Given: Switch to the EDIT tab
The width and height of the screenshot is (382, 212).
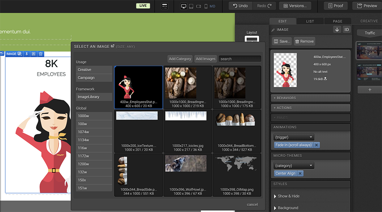Looking at the screenshot, I should (283, 21).
